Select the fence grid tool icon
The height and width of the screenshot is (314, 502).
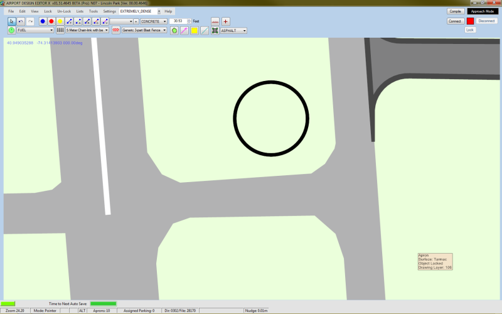(x=60, y=30)
